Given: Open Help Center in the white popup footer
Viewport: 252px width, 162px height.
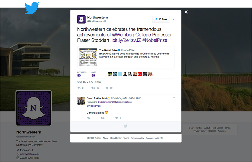Looking at the screenshot, I should point(116,138).
